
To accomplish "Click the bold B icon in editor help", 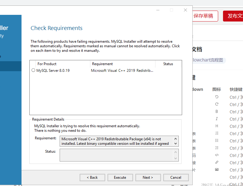I will click(217, 111).
